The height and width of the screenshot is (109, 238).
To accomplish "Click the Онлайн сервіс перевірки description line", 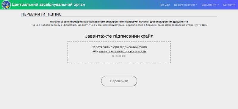I will (119, 22).
